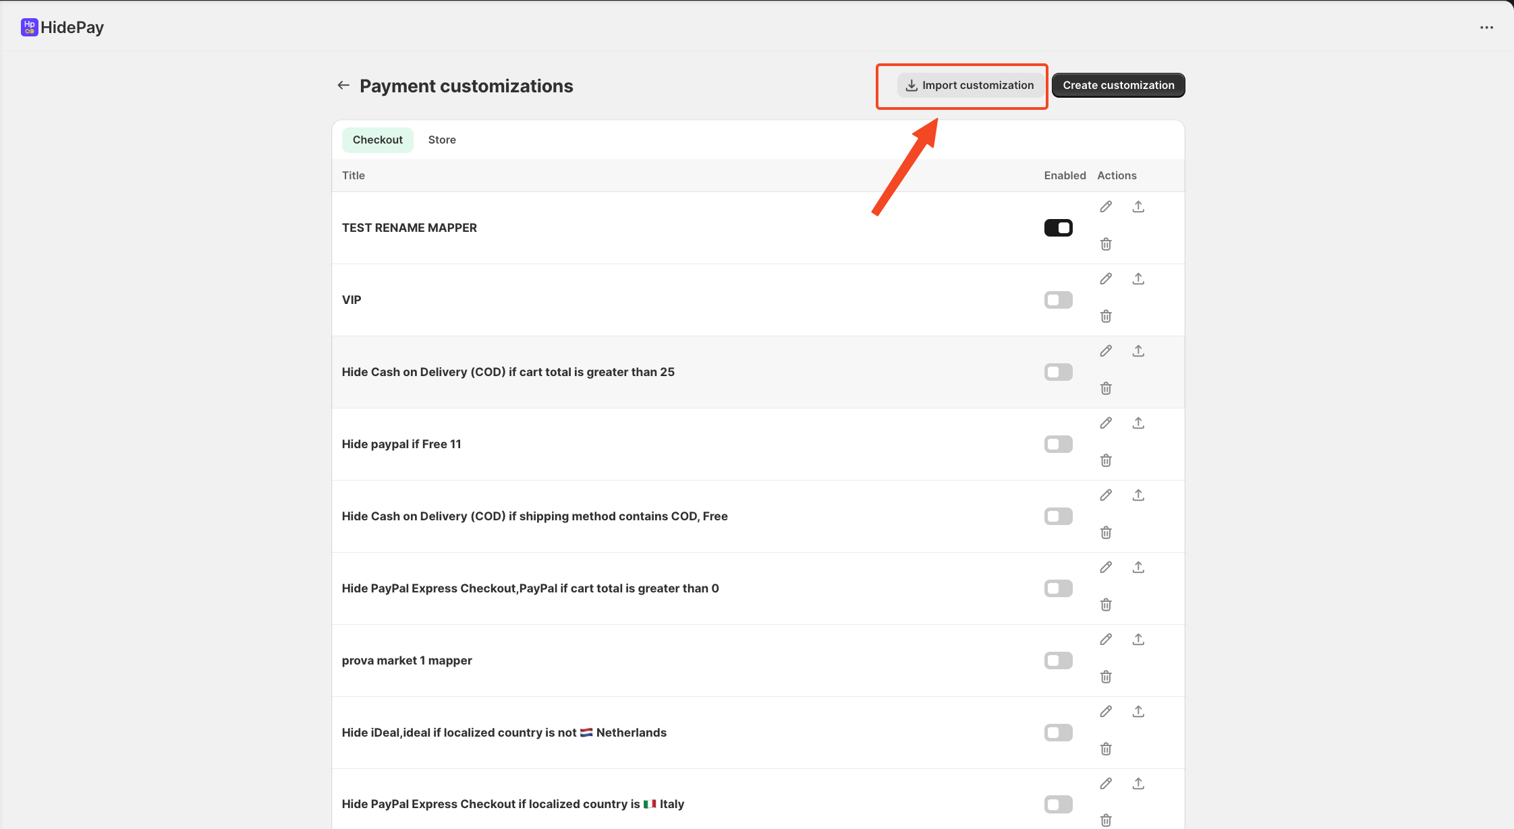Export the Netherlands iDeal customization
1514x829 pixels.
click(x=1138, y=712)
